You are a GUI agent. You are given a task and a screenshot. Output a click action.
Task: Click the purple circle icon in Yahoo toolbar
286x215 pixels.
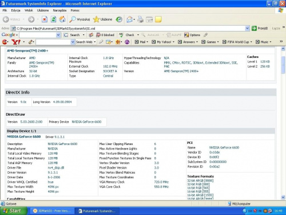coord(127,42)
